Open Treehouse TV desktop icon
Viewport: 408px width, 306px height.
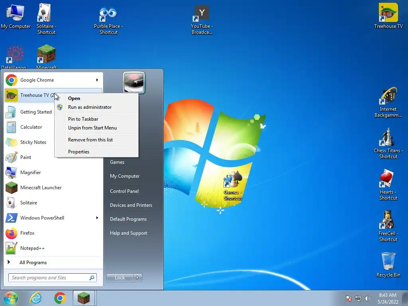pos(388,16)
